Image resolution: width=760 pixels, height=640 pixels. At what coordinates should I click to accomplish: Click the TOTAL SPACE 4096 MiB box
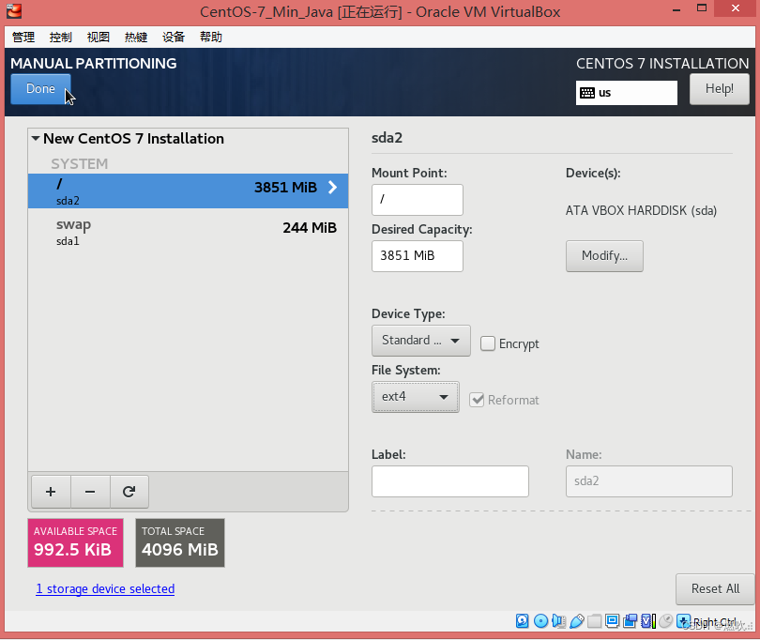(180, 542)
